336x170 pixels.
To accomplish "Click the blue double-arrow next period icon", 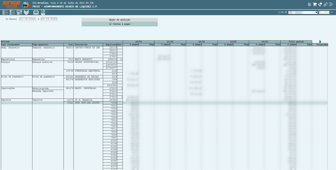I will pyautogui.click(x=320, y=41).
